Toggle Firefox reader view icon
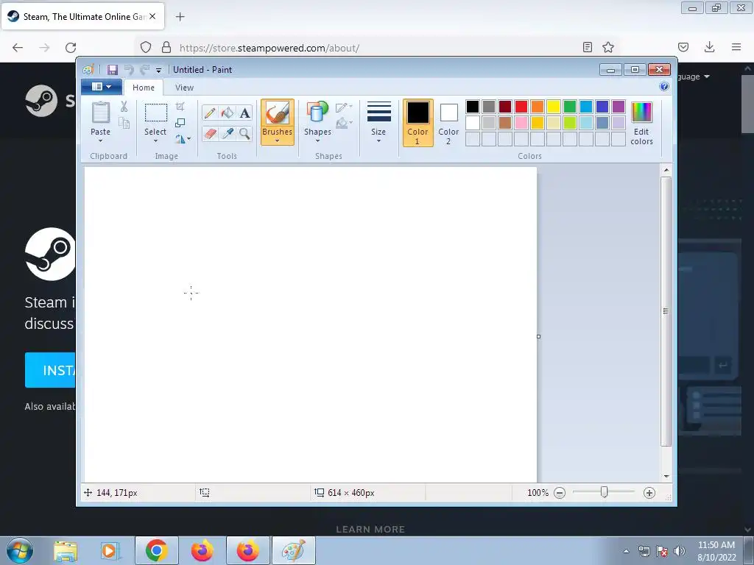Screen dimensions: 754x565 tap(587, 47)
